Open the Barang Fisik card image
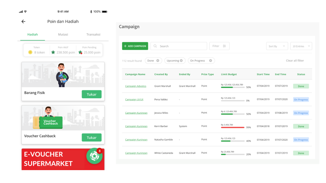The width and height of the screenshot is (326, 183). click(x=63, y=74)
